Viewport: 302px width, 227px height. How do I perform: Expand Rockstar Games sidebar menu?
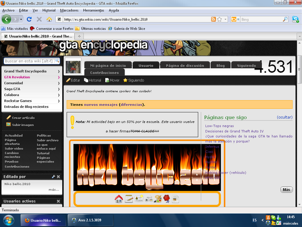[59, 101]
